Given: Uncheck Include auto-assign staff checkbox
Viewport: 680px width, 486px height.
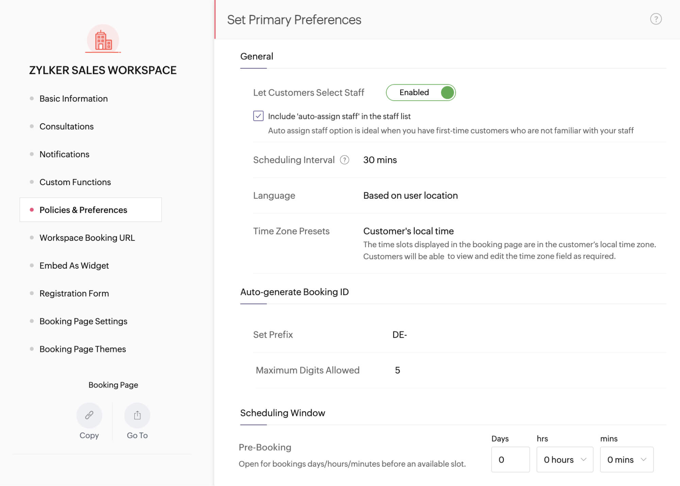Looking at the screenshot, I should coord(258,116).
